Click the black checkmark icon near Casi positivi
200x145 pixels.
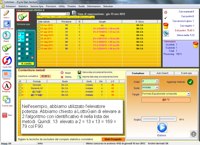tap(166, 18)
